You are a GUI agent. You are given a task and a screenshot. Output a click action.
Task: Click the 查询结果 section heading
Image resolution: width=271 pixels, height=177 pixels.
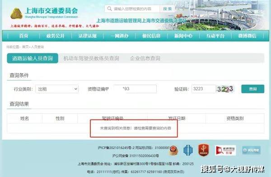(19, 104)
